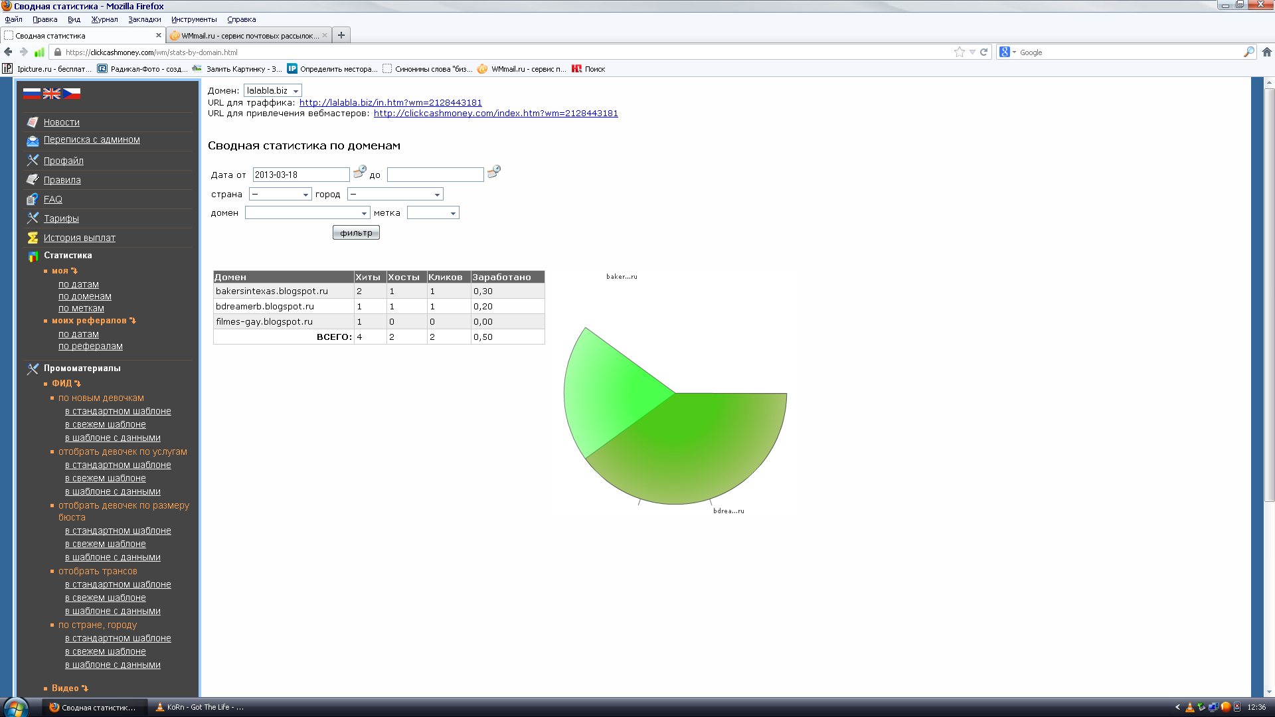Screen dimensions: 1275x717
Task: Open the Файл menu
Action: click(13, 19)
